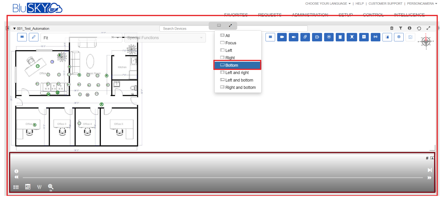445x202 pixels.
Task: Click the faded floor plan icon
Action: (410, 37)
